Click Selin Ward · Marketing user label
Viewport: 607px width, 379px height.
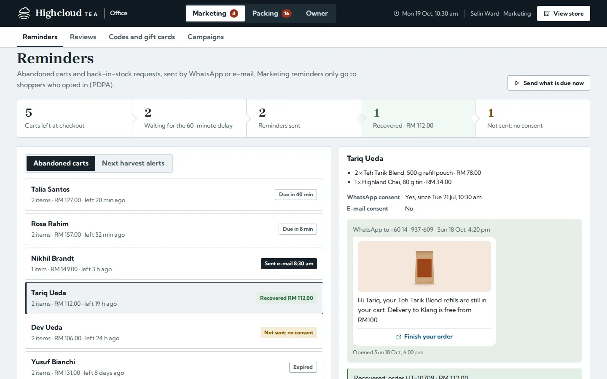click(501, 13)
